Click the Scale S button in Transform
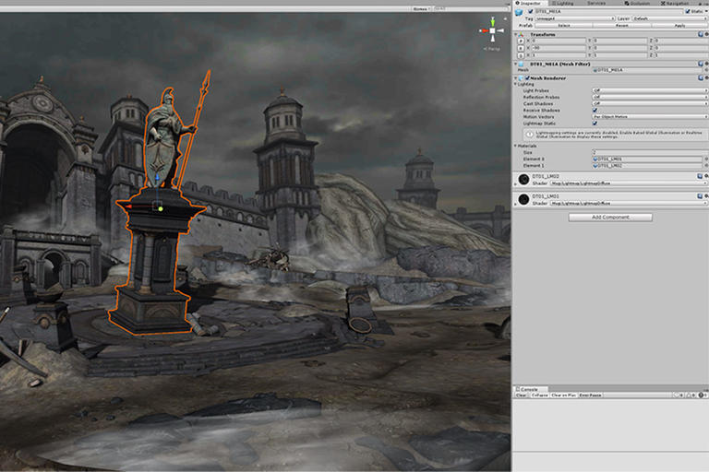709x472 pixels. pos(521,55)
